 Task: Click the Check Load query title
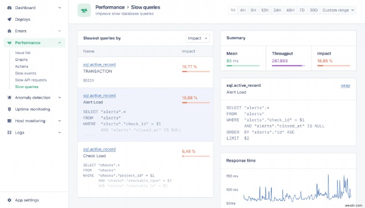[94, 156]
